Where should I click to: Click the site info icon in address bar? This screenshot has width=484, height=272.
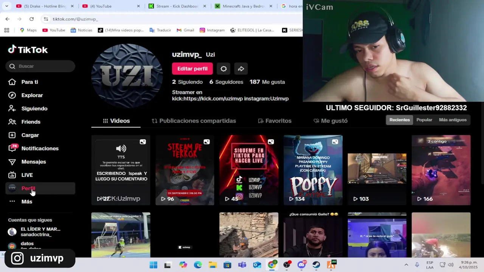pyautogui.click(x=46, y=19)
